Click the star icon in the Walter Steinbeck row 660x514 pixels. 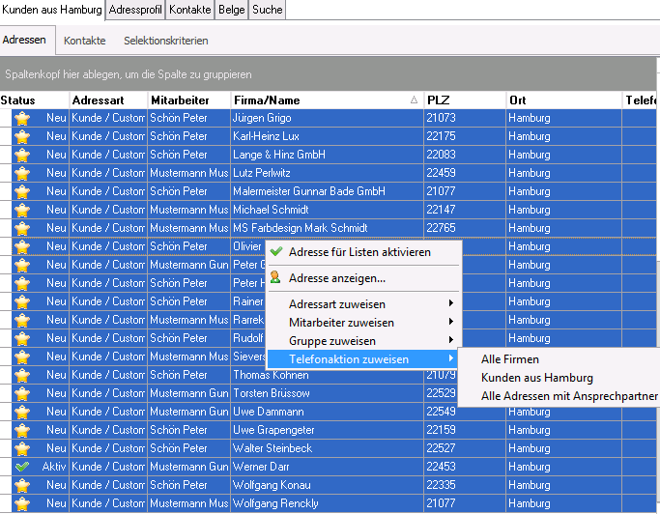[x=22, y=448]
